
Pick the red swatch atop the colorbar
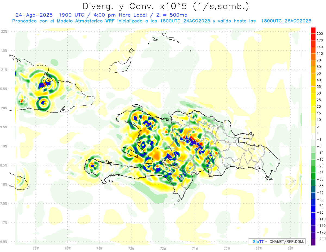(x=313, y=30)
